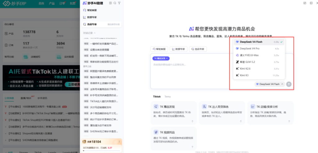Screen dimensions: 318x153
Task: Click the arrow on TK 店铺/卖家分析 card
Action: 289,121
